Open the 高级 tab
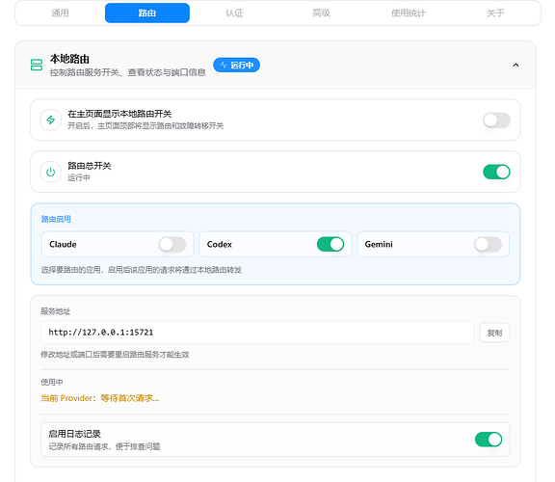This screenshot has height=482, width=555. tap(322, 13)
